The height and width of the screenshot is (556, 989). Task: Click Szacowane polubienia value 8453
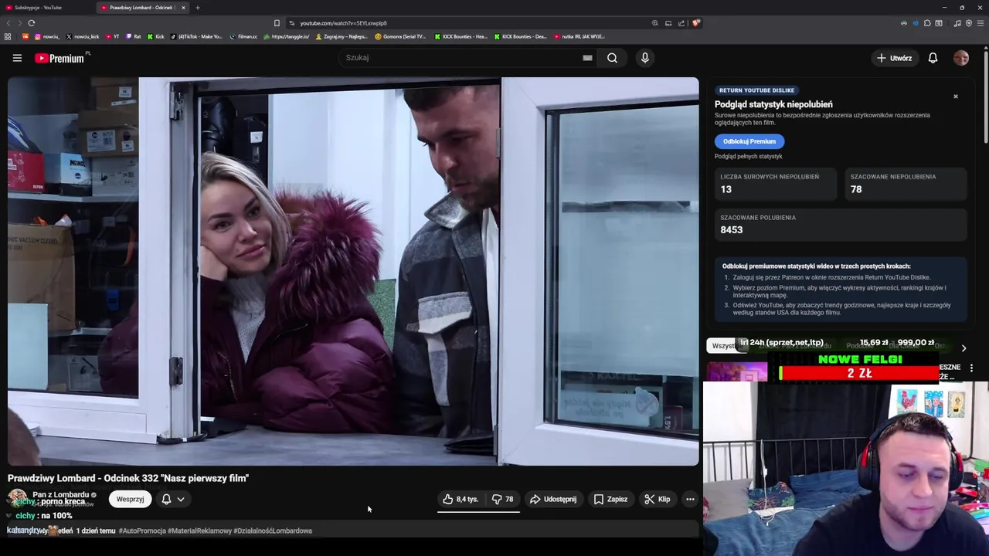pos(731,230)
